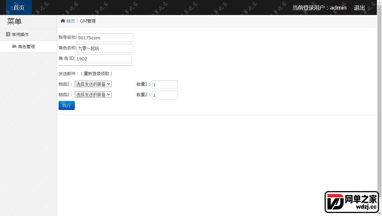This screenshot has width=382, height=216.
Task: Click the home icon in breadcrumb
Action: pos(63,21)
